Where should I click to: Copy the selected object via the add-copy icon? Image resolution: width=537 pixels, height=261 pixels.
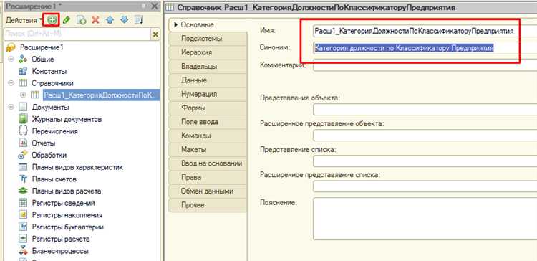click(81, 20)
